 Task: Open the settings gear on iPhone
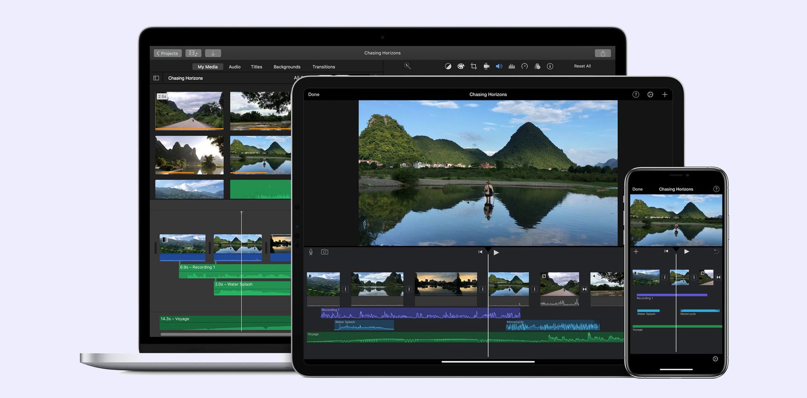coord(715,359)
